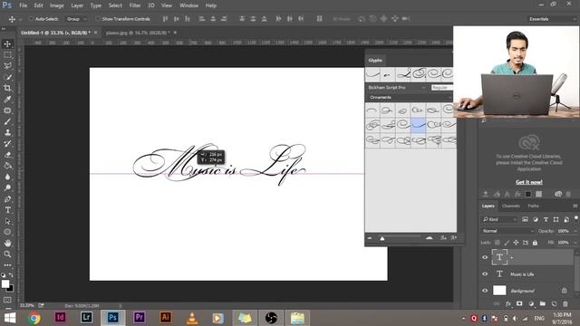This screenshot has width=580, height=326.
Task: Open the Regular font style dropdown
Action: pyautogui.click(x=441, y=88)
